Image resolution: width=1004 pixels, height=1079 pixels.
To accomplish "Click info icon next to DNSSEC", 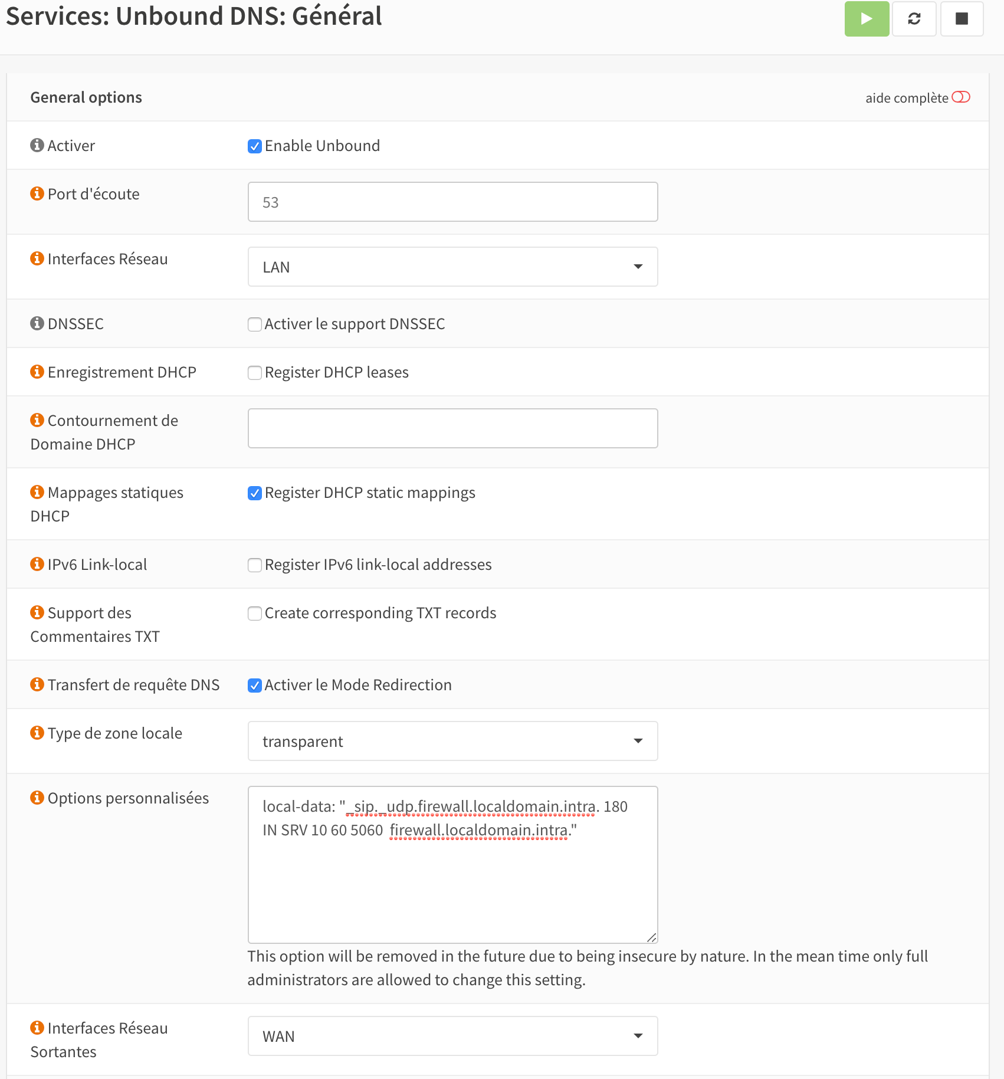I will 37,323.
